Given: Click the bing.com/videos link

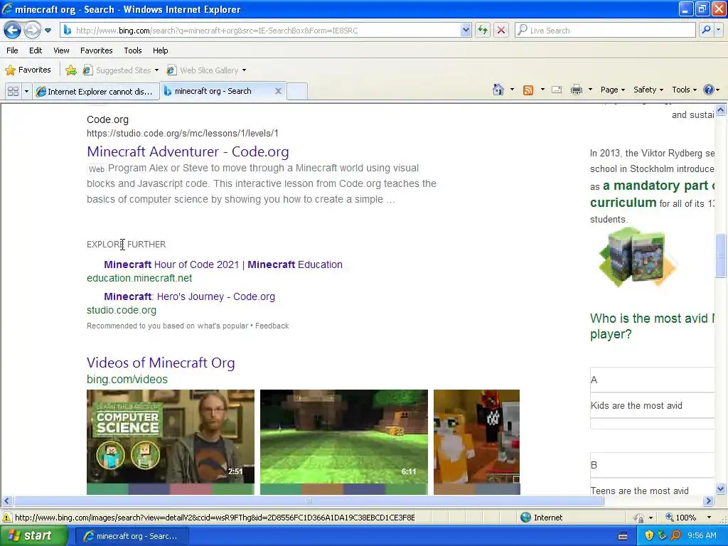Looking at the screenshot, I should click(127, 379).
